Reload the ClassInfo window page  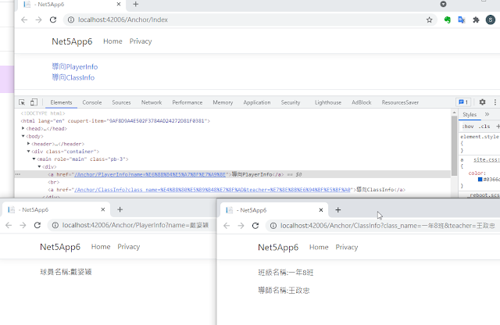pyautogui.click(x=255, y=226)
